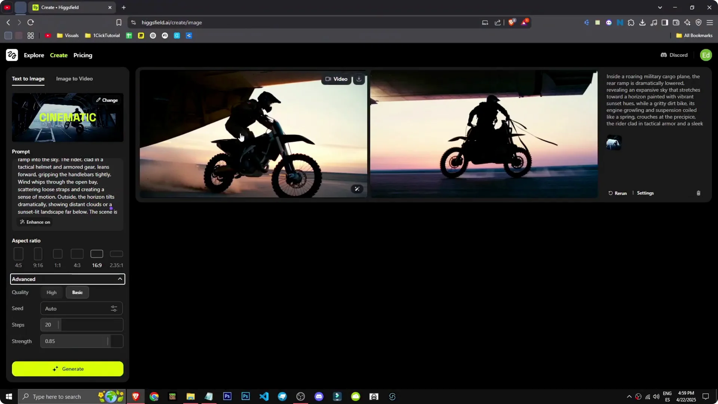Open the three-dot Settings menu

click(633, 193)
